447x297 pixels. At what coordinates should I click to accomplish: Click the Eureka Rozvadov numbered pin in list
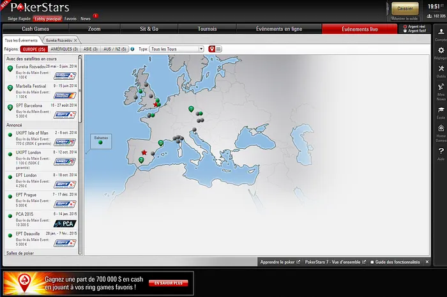coord(10,69)
